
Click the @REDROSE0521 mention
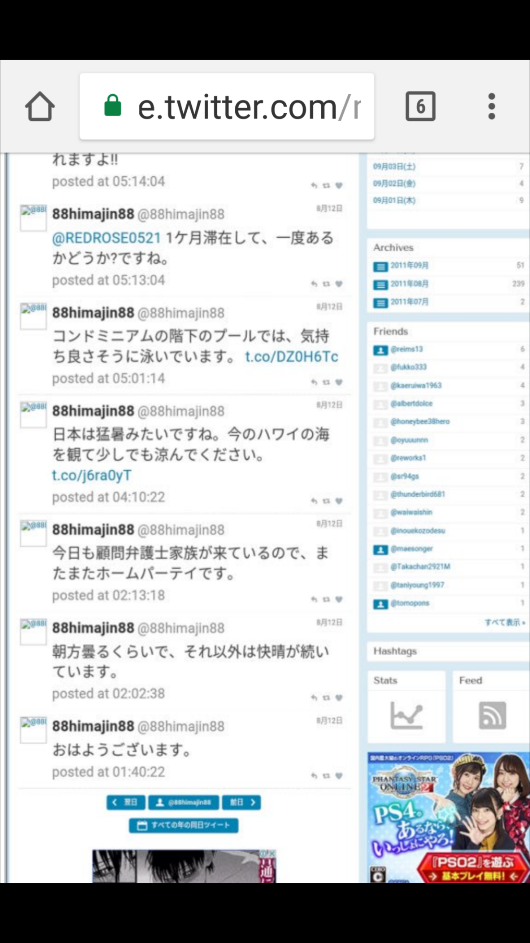point(106,238)
